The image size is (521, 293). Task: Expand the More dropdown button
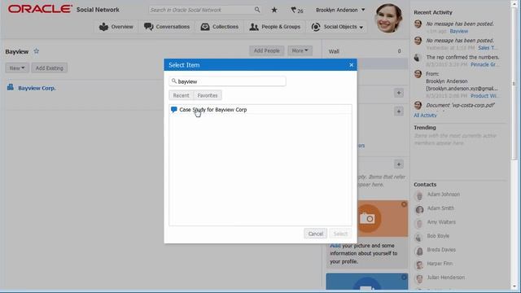point(300,50)
